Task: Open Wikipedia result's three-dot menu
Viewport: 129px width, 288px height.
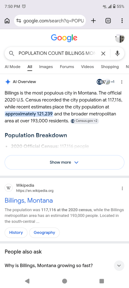Action: (122, 188)
